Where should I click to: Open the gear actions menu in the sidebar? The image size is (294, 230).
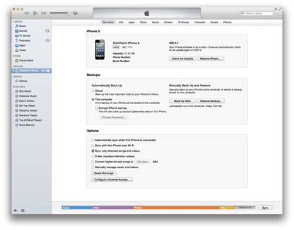pyautogui.click(x=23, y=210)
